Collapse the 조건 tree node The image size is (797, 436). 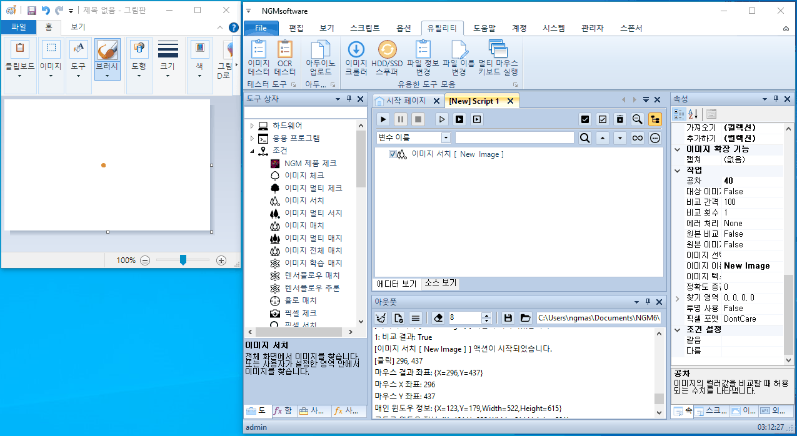(252, 151)
